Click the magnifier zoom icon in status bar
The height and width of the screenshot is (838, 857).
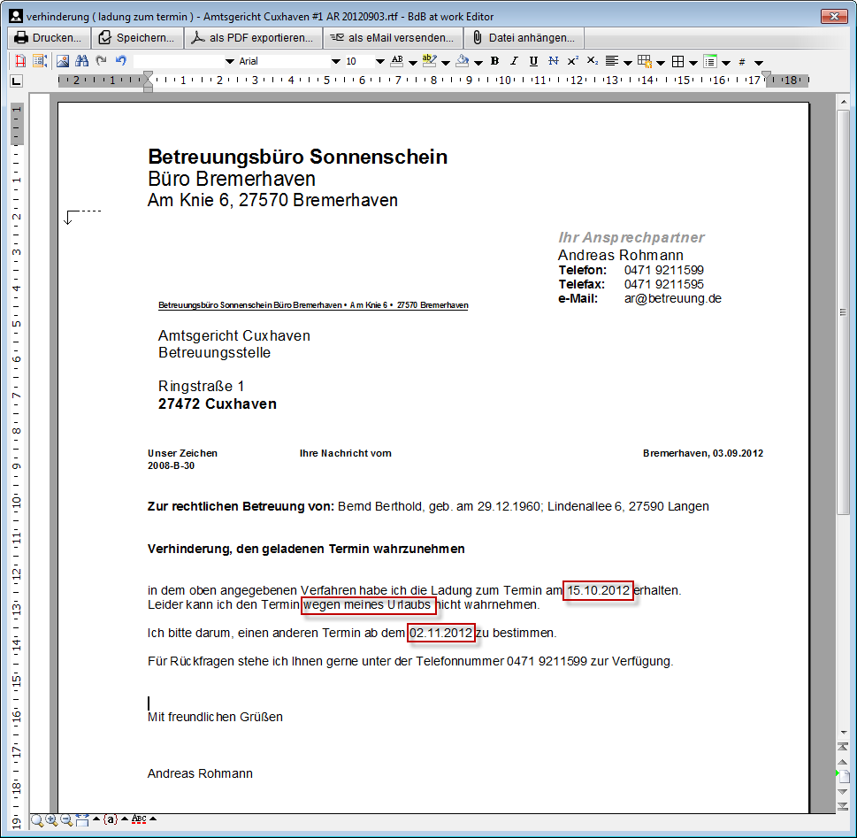click(x=36, y=820)
